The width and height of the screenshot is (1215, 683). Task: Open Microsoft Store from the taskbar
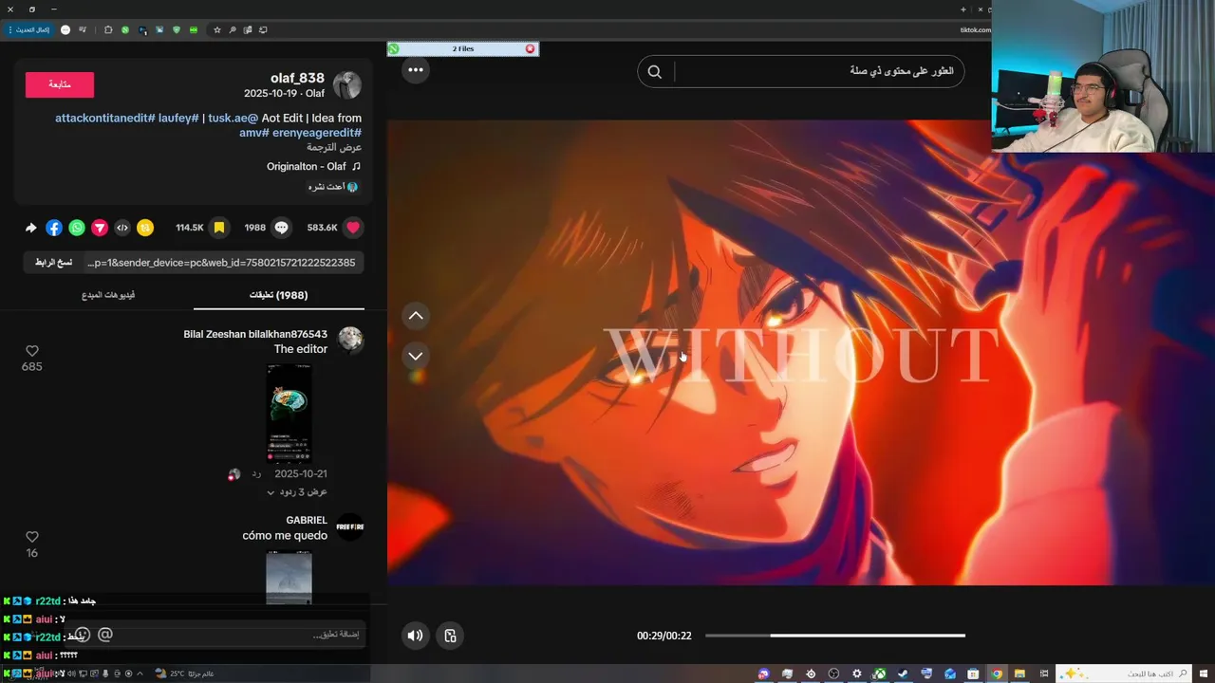[973, 674]
